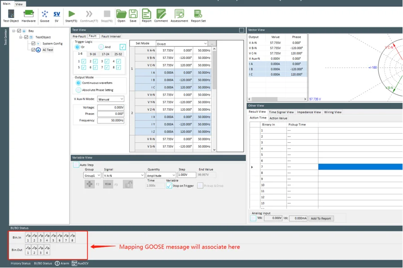The height and width of the screenshot is (268, 403).
Task: Click the plus F2 step button
Action: point(89,184)
